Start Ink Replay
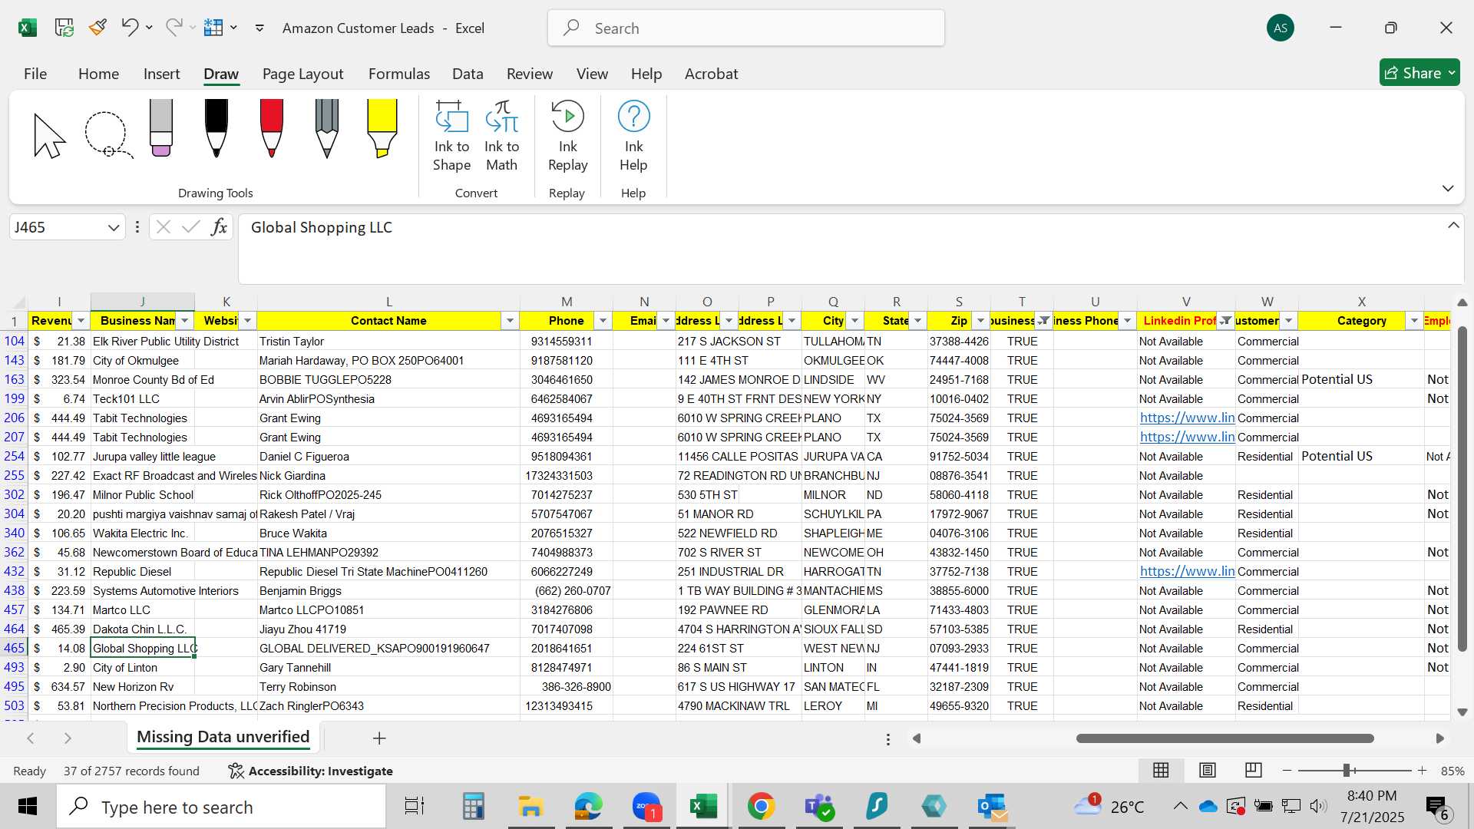This screenshot has width=1474, height=829. [x=567, y=136]
